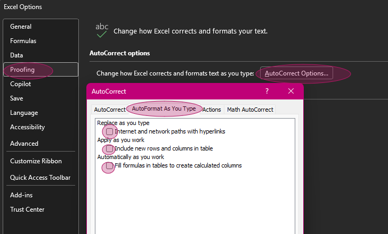Toggle Internet and network paths with hyperlinks checkbox
The height and width of the screenshot is (234, 388).
[x=109, y=131]
